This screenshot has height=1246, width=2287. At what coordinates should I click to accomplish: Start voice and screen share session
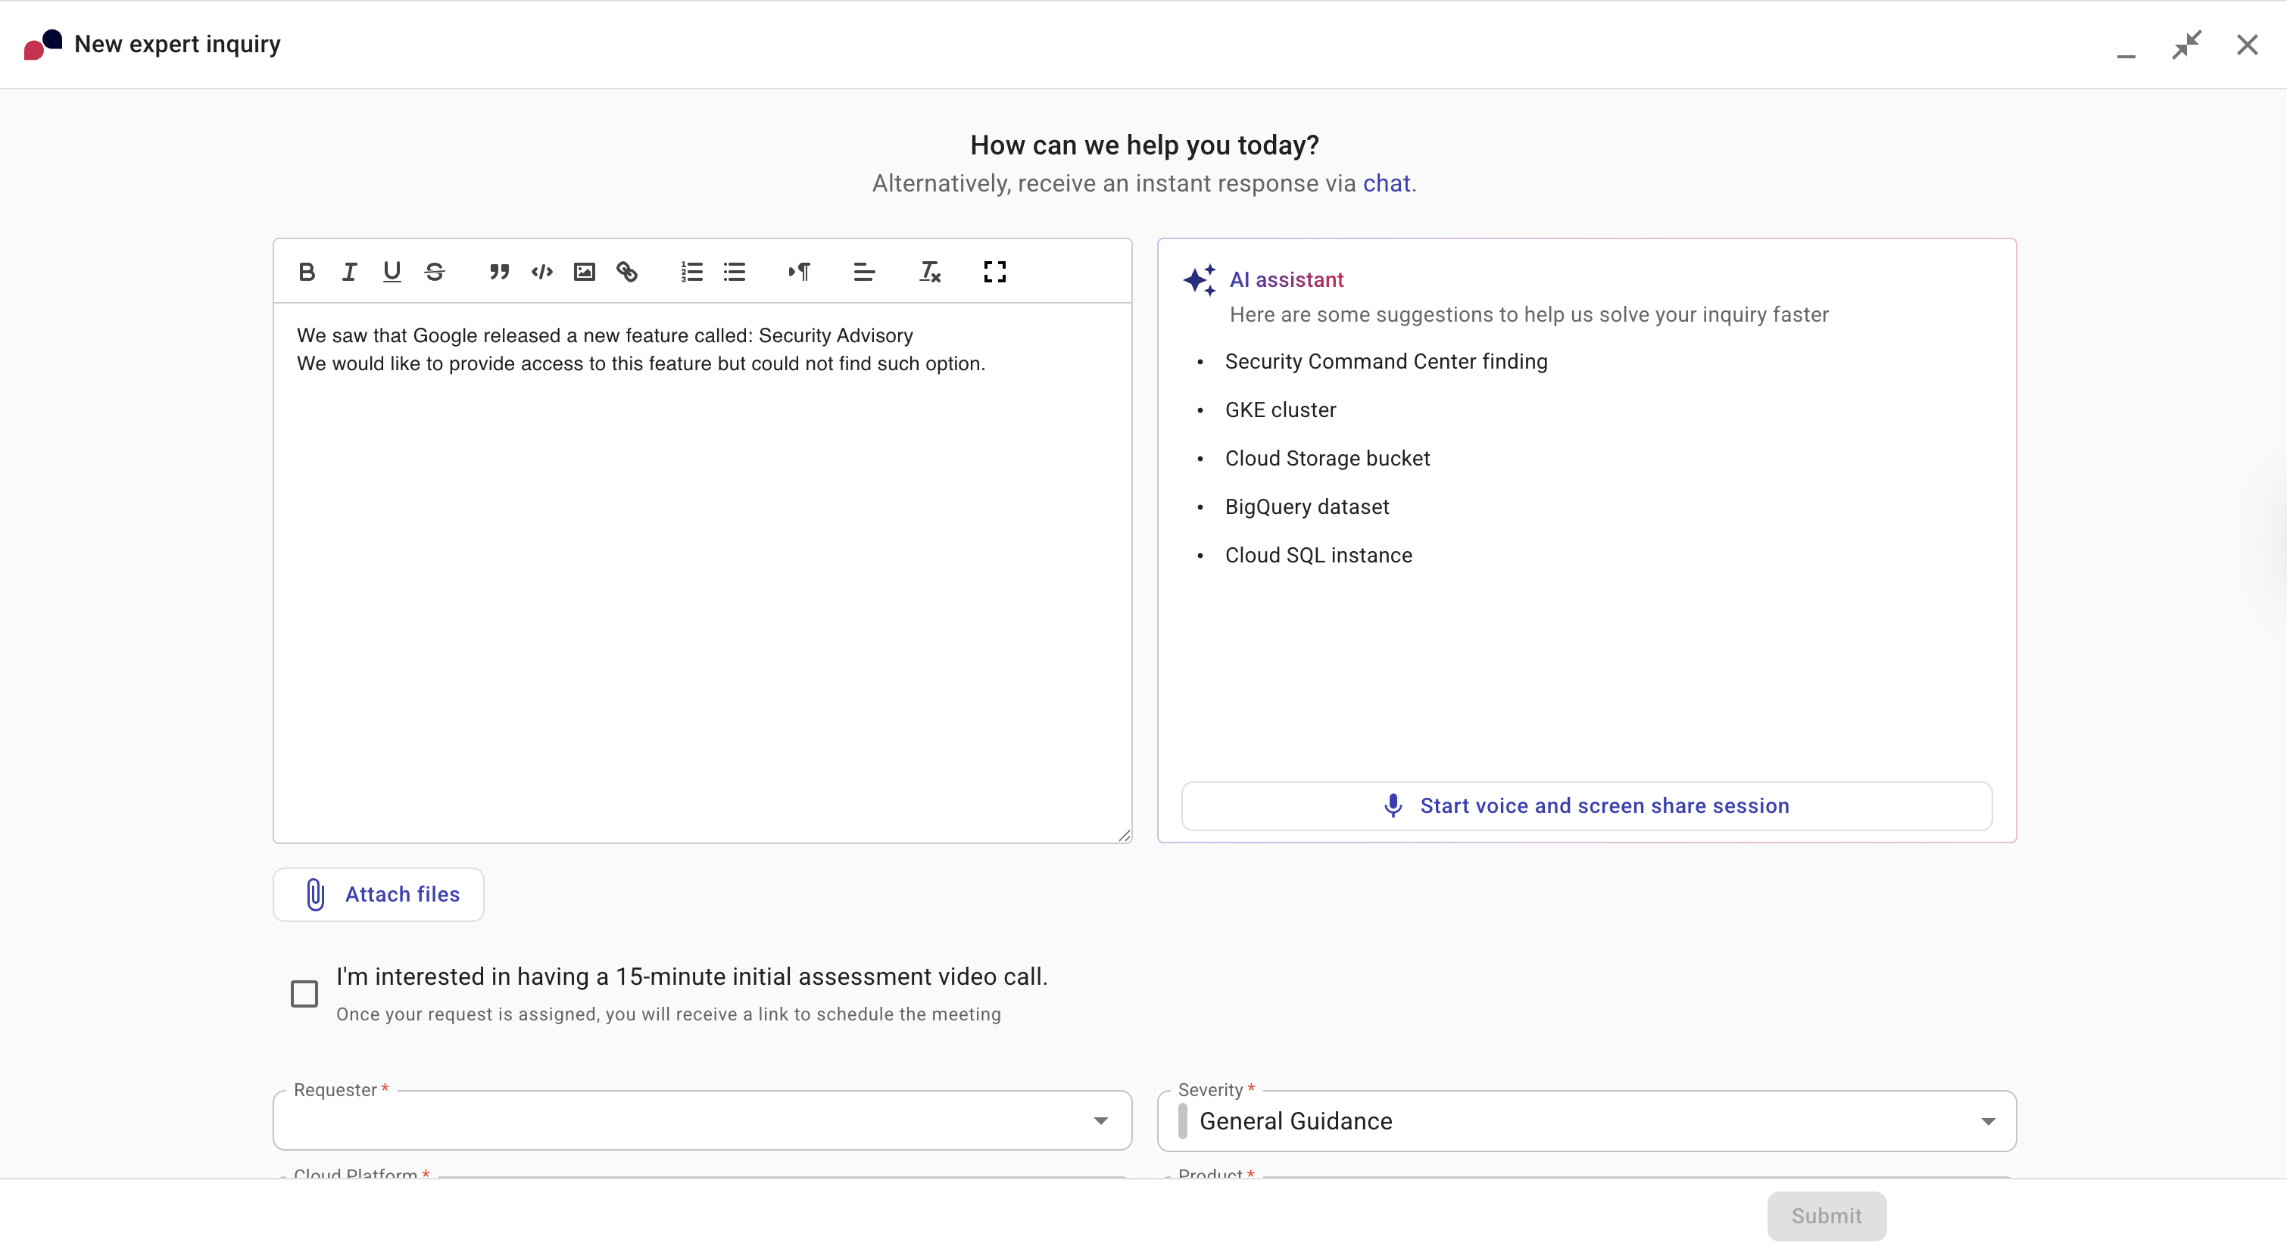[x=1587, y=806]
